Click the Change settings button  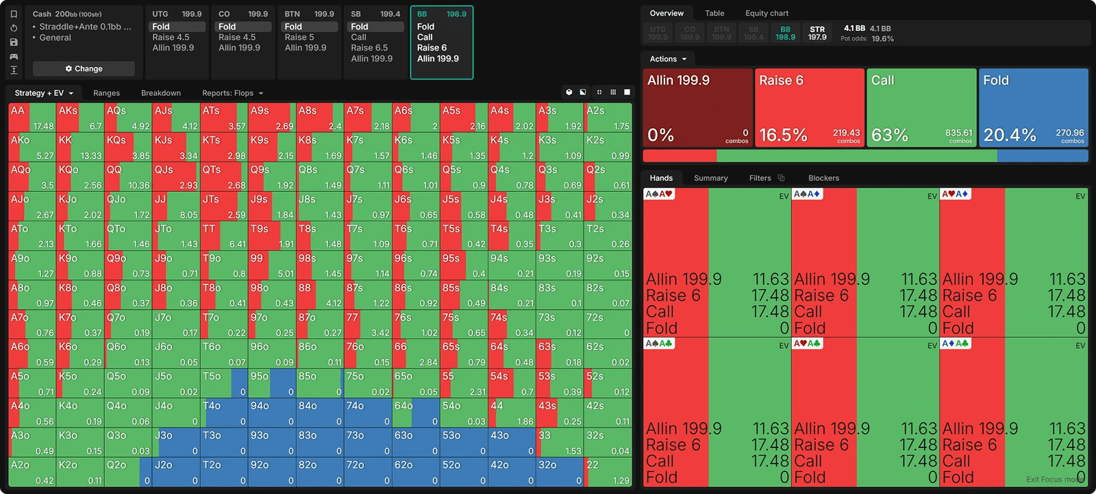tap(84, 69)
